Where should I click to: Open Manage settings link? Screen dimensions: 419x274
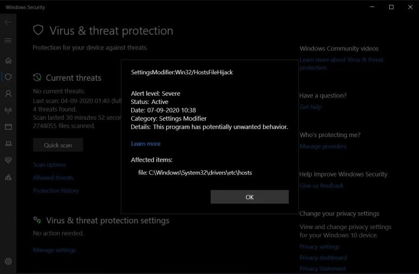(54, 250)
